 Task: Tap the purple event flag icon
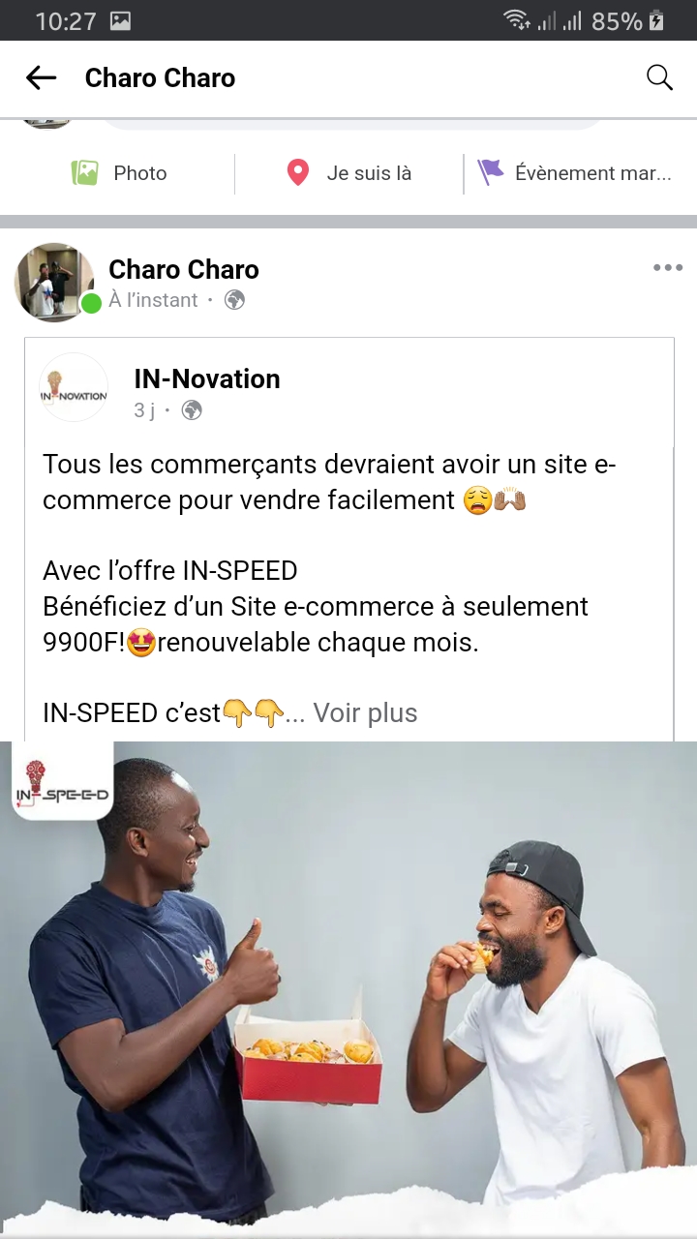click(491, 173)
